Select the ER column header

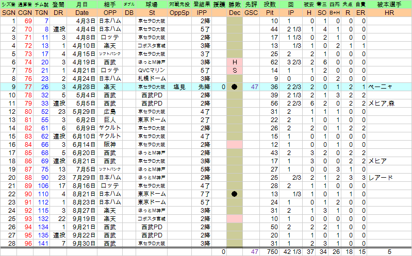point(360,13)
